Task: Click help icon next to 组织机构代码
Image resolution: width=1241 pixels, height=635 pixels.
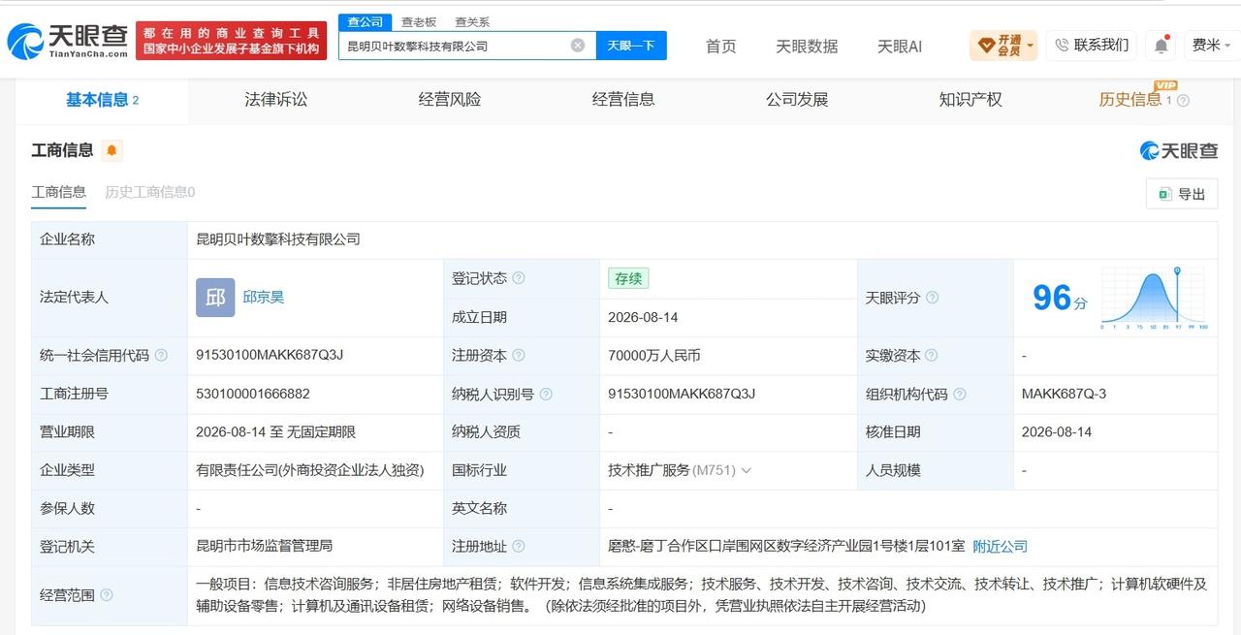Action: [x=959, y=395]
